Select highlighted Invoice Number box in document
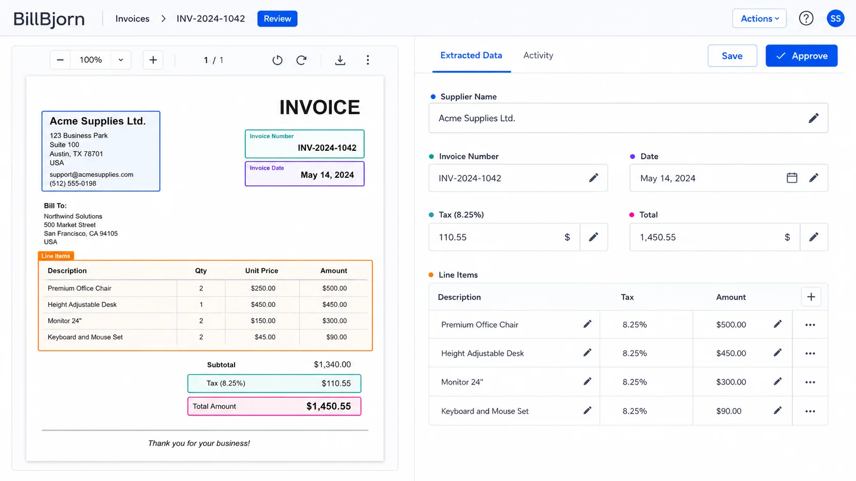Viewport: 856px width, 481px height. [x=305, y=144]
